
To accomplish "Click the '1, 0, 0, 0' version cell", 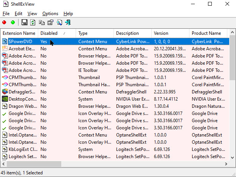I will (x=162, y=42).
